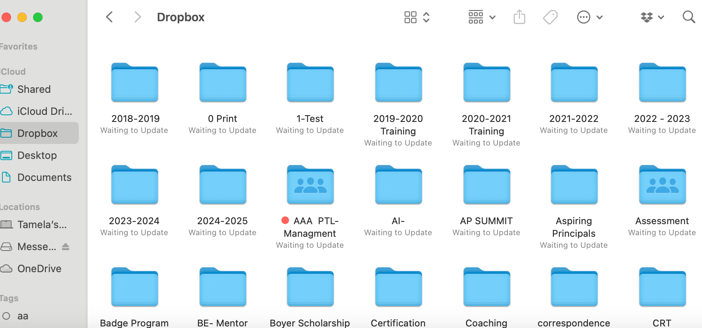Select the Assessment shared folder icon
This screenshot has width=702, height=328.
(663, 185)
